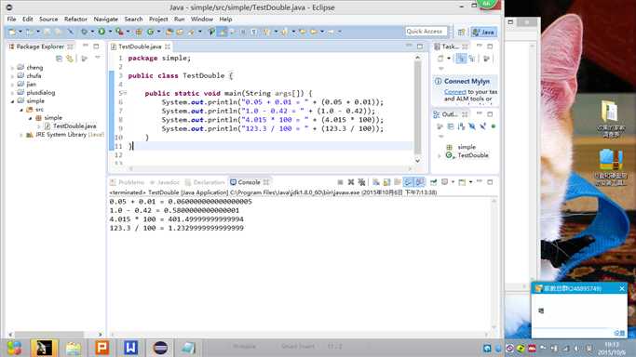The image size is (636, 357).
Task: Toggle Scheduled view in Task List
Action: tap(472, 59)
